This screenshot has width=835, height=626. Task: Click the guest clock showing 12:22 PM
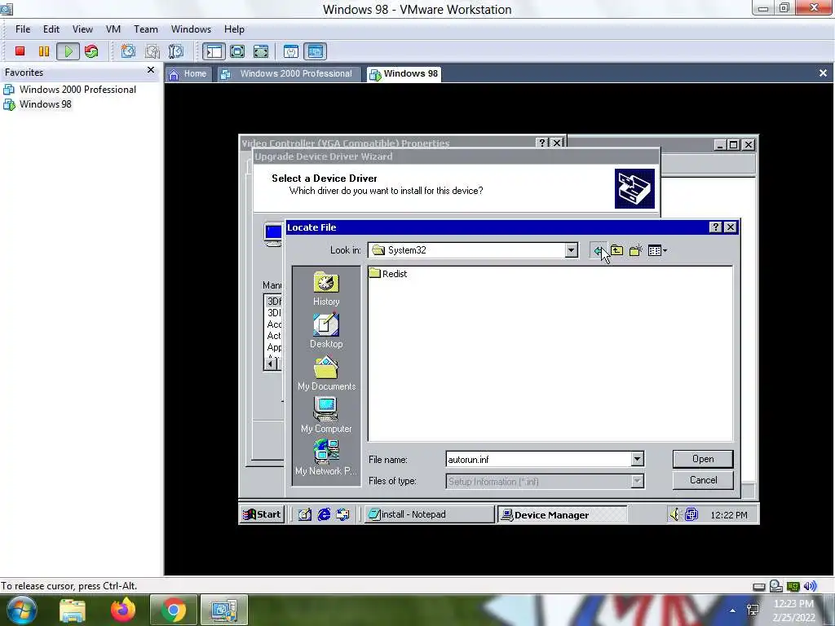coord(728,515)
